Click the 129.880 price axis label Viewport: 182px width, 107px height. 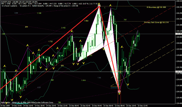[179, 55]
